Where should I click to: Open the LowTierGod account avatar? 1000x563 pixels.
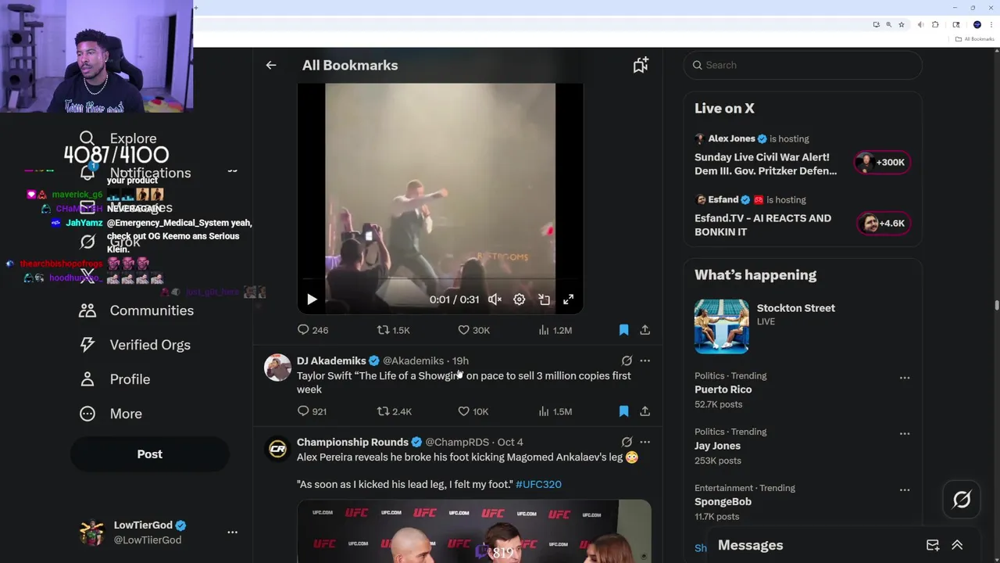click(x=92, y=533)
